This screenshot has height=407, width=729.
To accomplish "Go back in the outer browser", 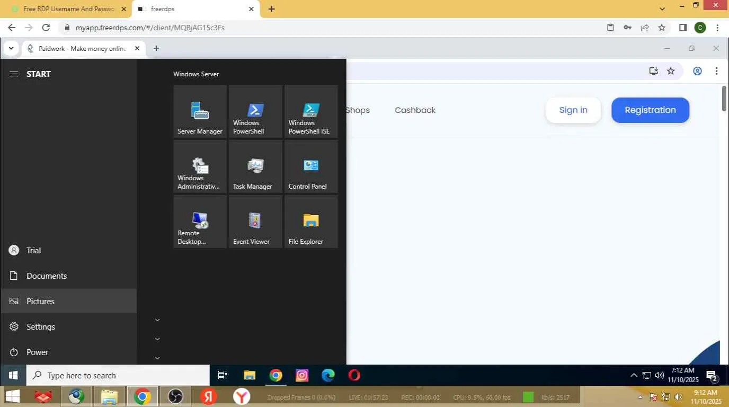I will (x=12, y=28).
